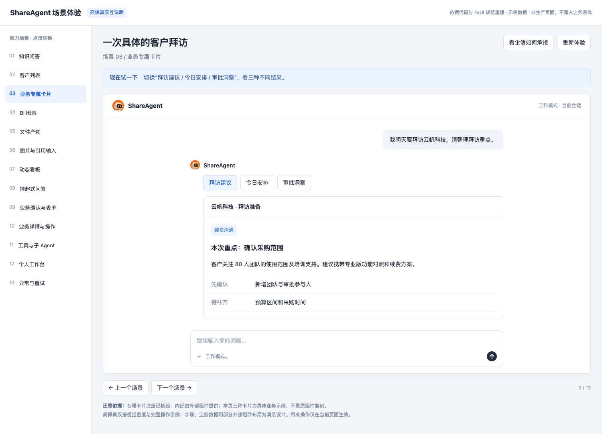602x434 pixels.
Task: Click the ShareAgent 场景体验 title
Action: click(x=46, y=12)
